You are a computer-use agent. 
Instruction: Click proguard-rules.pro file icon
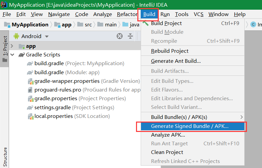30,90
